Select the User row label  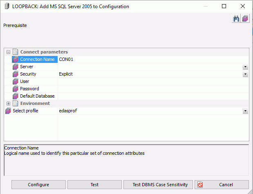[25, 81]
